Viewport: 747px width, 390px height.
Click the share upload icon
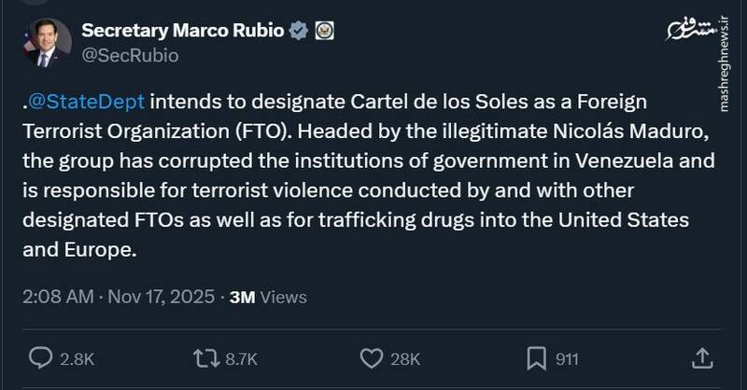tap(702, 357)
